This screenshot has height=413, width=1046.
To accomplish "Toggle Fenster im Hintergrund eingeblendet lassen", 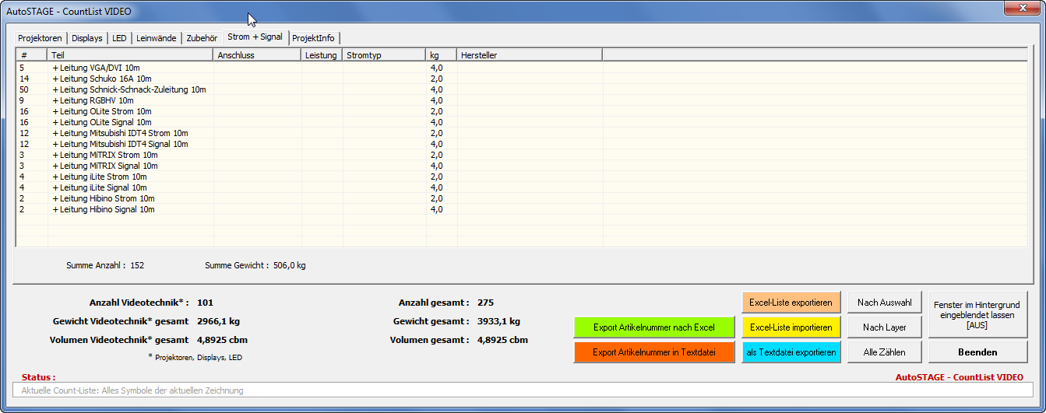I will tap(977, 315).
